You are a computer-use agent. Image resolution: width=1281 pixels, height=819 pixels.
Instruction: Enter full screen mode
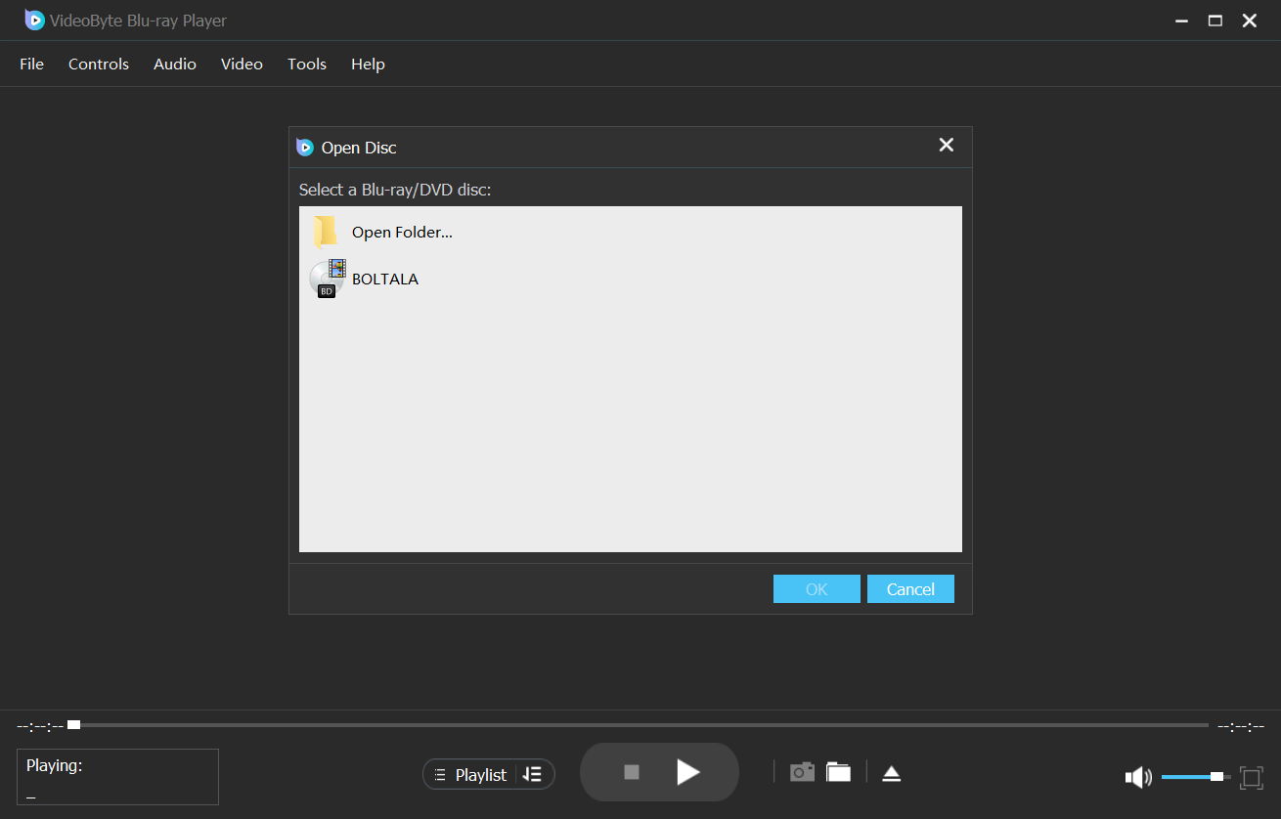coord(1253,777)
